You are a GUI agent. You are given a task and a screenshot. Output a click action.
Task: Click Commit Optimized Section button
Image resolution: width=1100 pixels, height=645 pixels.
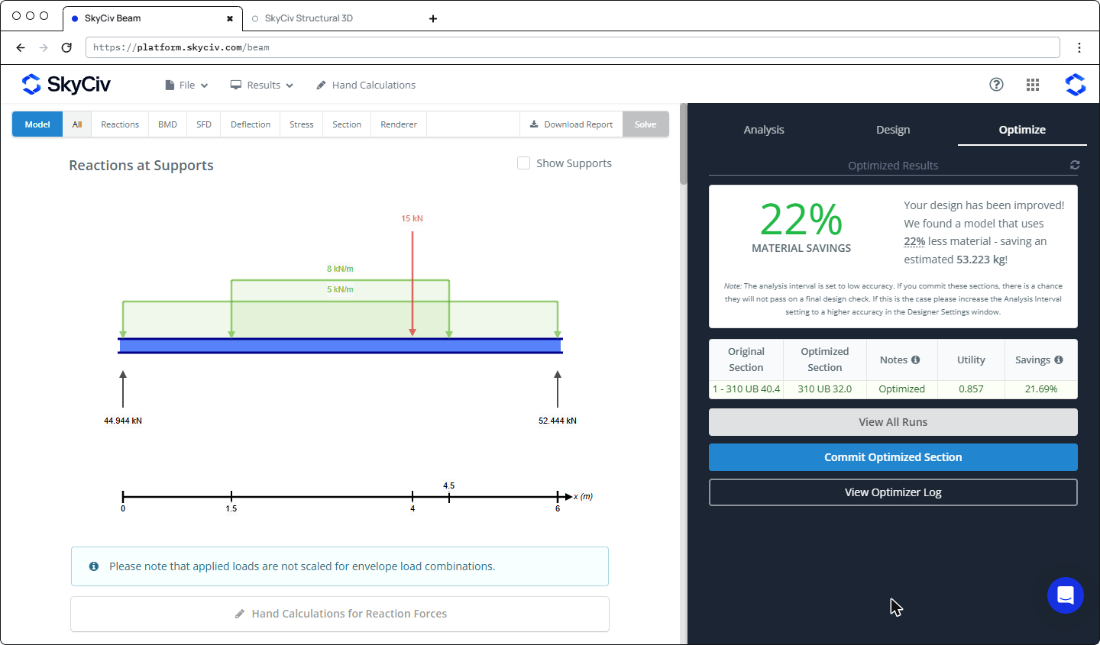893,457
